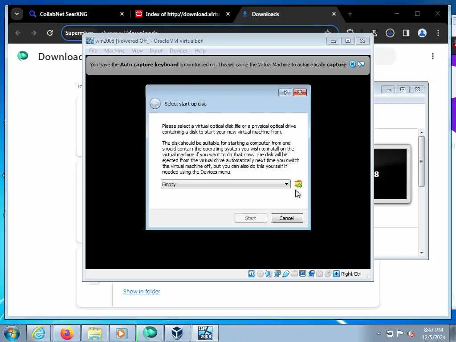The image size is (456, 342).
Task: Reload the browser page
Action: [x=50, y=33]
